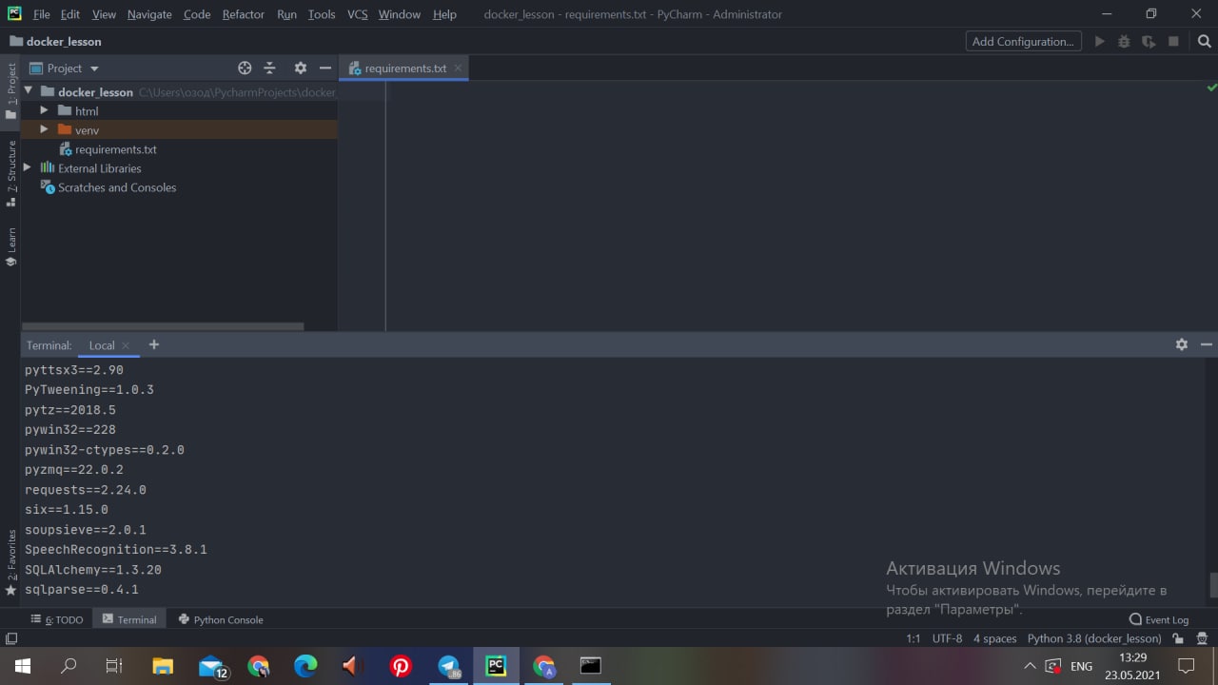
Task: Hide the Project panel with minus icon
Action: [x=325, y=68]
